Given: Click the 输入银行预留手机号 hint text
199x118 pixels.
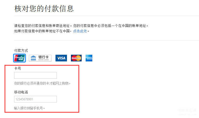Looking at the screenshot, I should 29,108.
